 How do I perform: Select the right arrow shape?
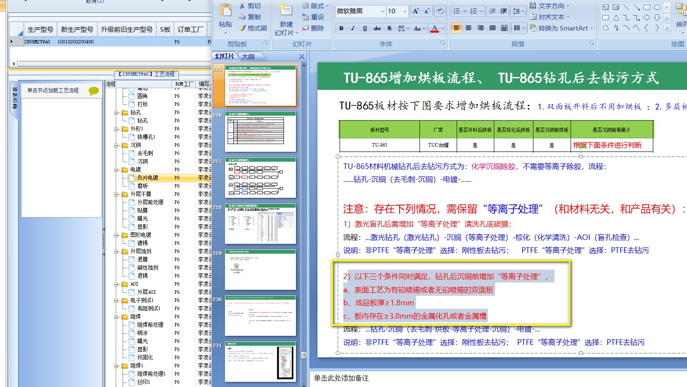pyautogui.click(x=647, y=18)
